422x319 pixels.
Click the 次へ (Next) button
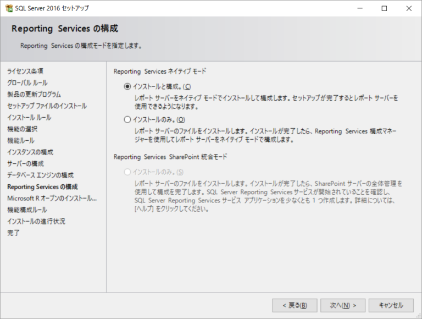pyautogui.click(x=339, y=305)
